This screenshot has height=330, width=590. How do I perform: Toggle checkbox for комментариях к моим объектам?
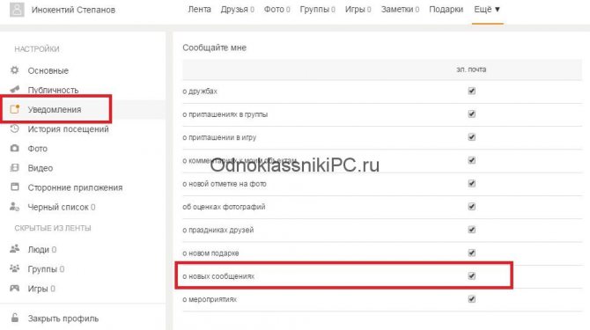471,160
